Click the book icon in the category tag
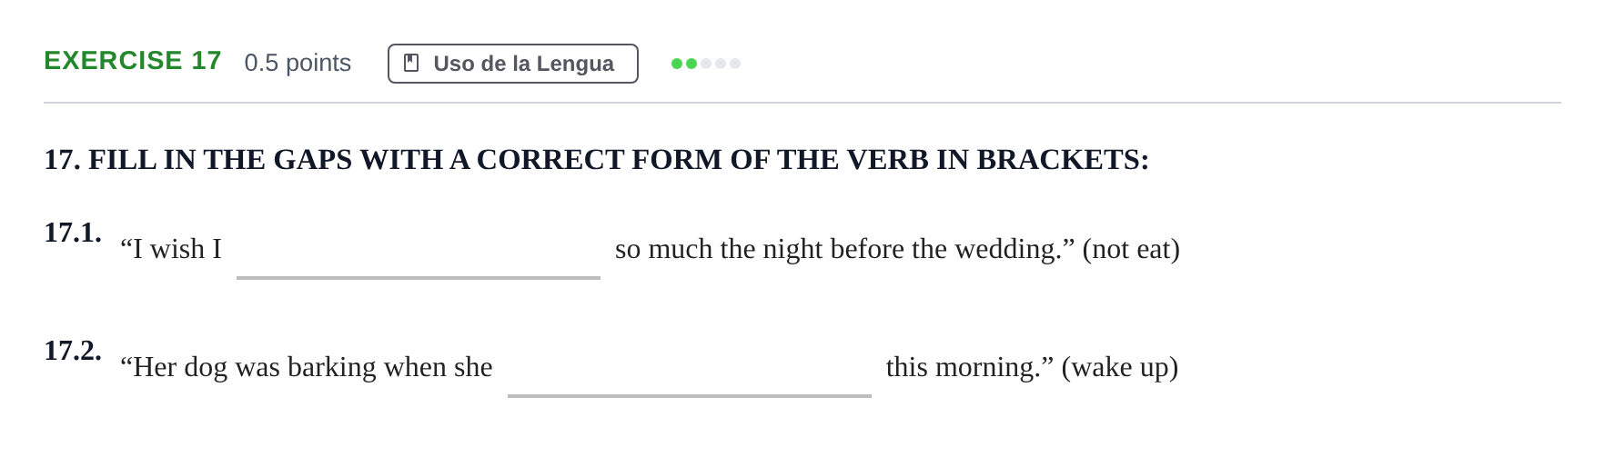The height and width of the screenshot is (467, 1605). pos(411,64)
